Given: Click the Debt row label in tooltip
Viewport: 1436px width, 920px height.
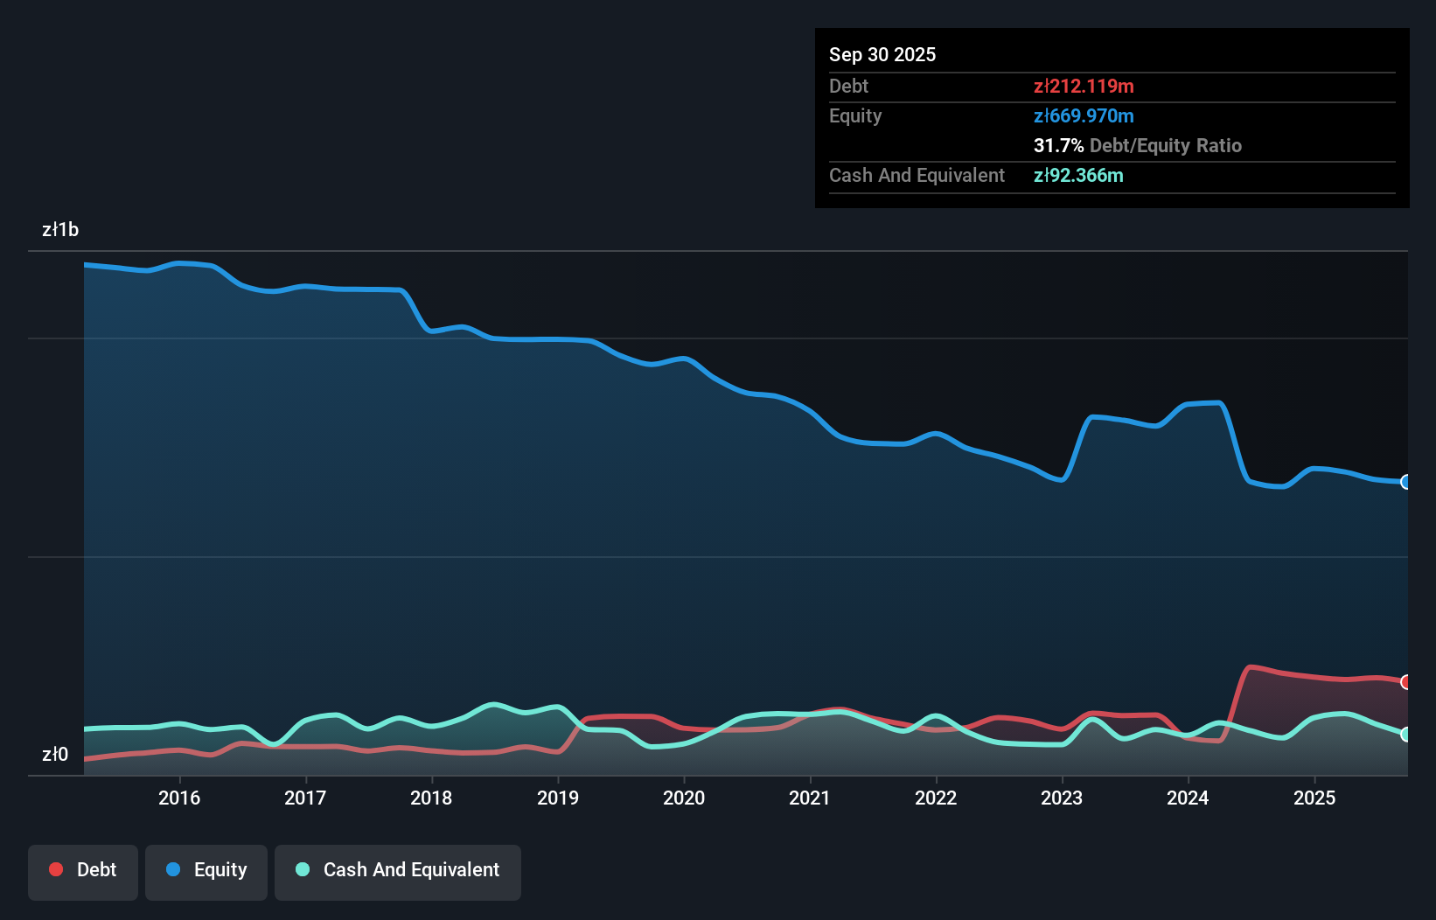Looking at the screenshot, I should tap(848, 86).
